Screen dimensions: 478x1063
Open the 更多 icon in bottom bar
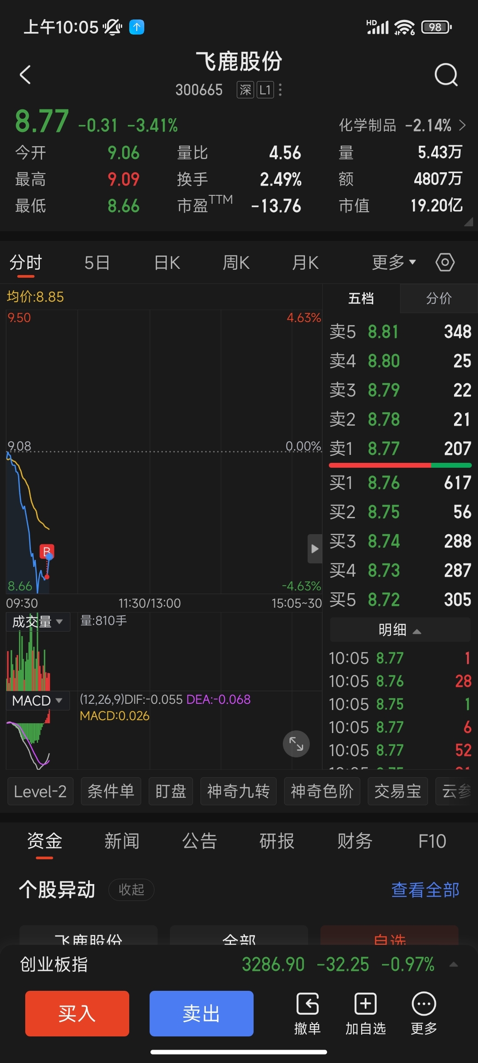coord(424,1013)
